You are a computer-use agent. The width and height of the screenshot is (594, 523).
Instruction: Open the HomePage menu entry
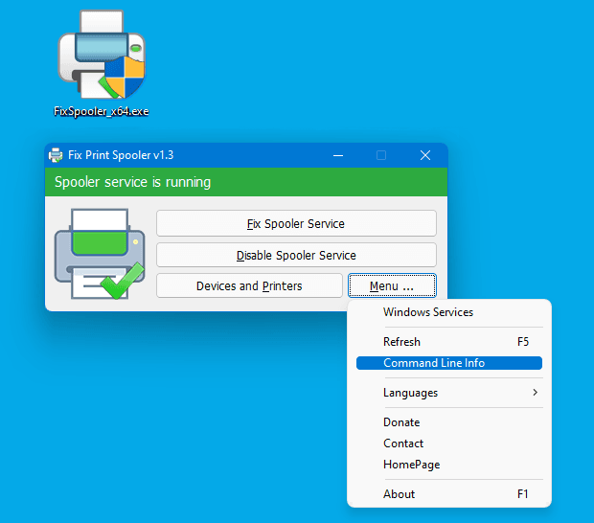coord(411,465)
